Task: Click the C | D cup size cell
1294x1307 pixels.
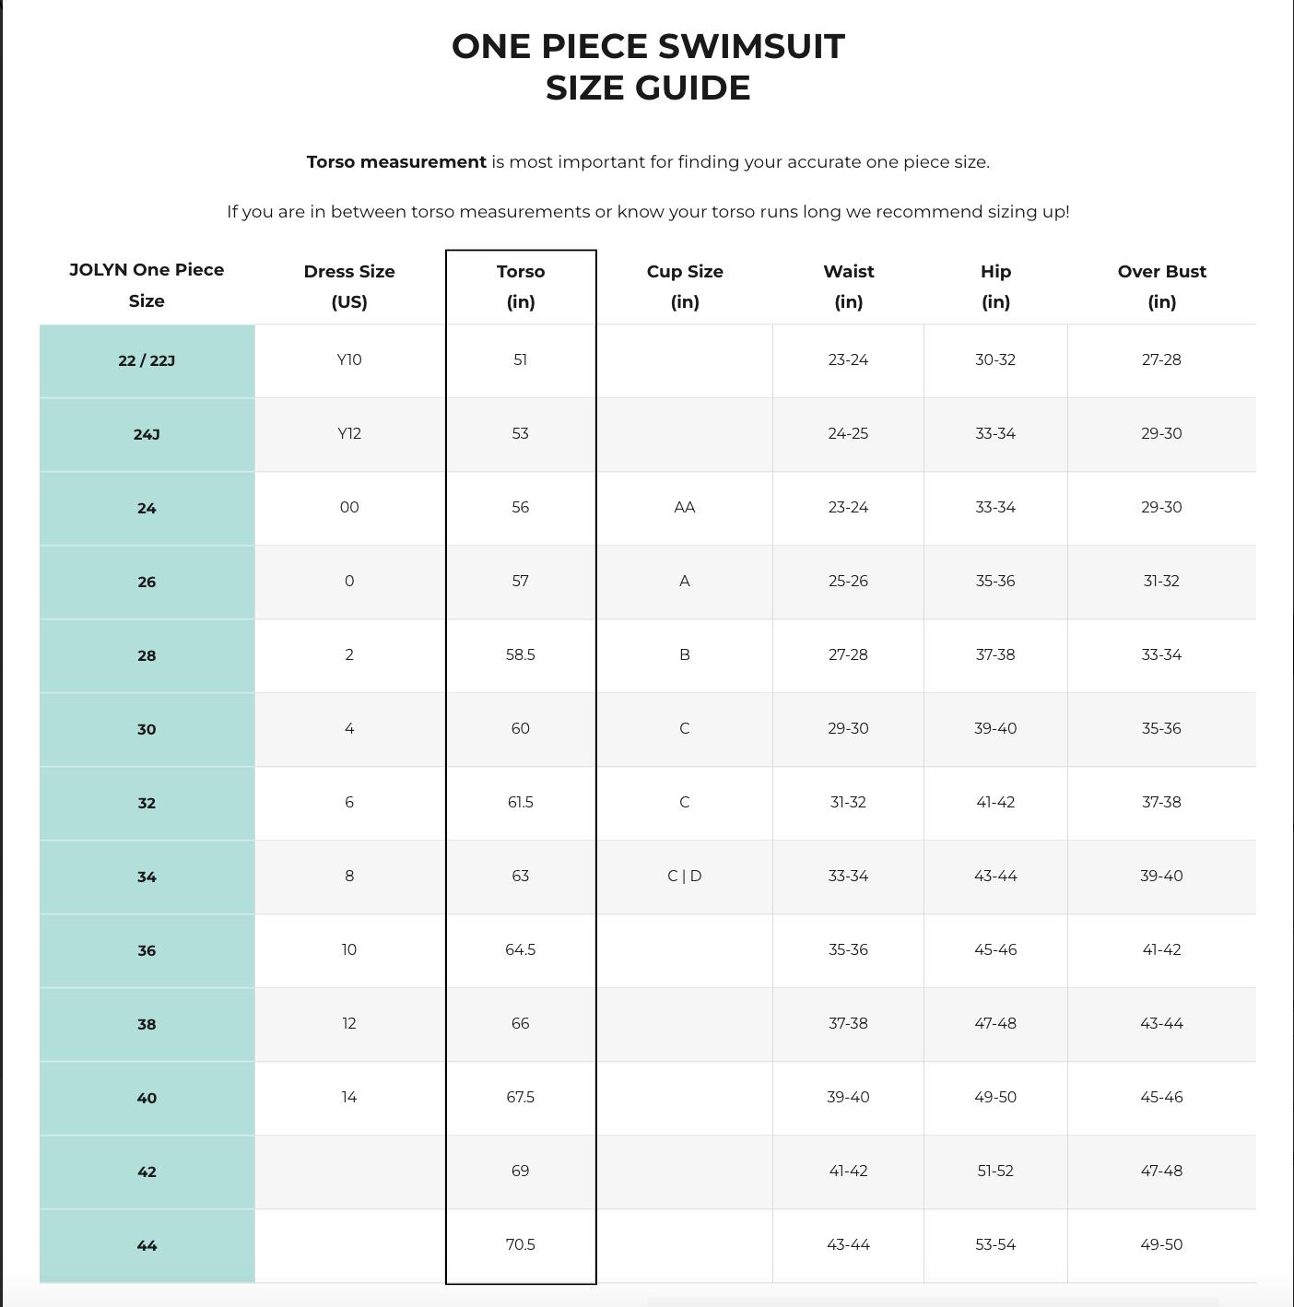Action: [685, 876]
